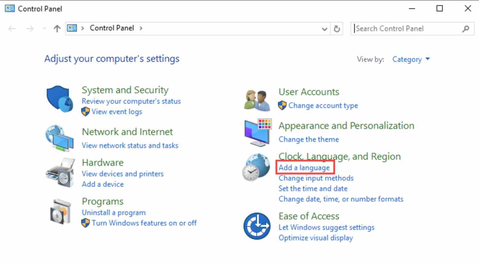Click View devices and printers
The width and height of the screenshot is (479, 264).
(x=123, y=174)
